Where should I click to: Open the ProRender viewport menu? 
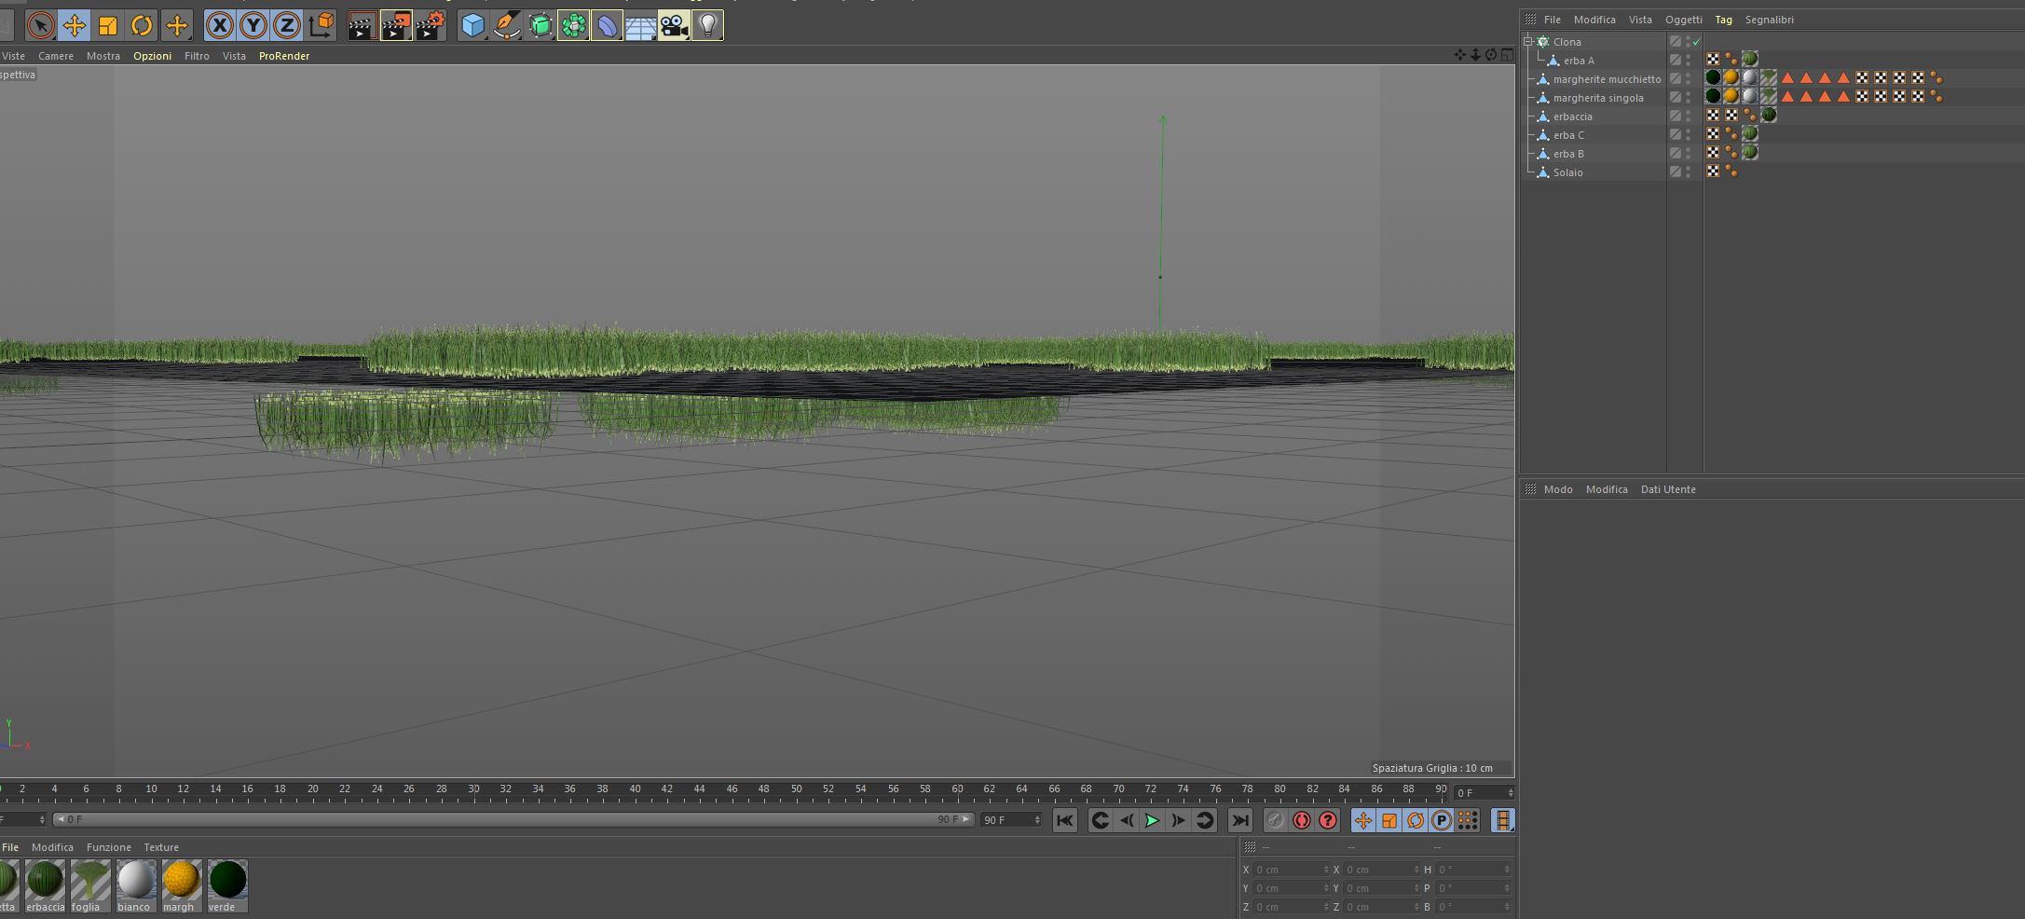click(284, 56)
